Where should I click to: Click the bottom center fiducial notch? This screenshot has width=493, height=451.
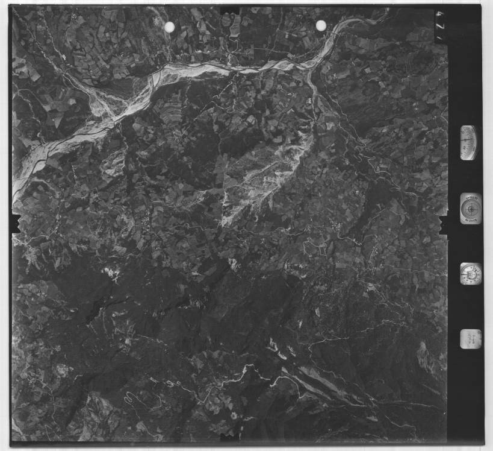point(229,436)
